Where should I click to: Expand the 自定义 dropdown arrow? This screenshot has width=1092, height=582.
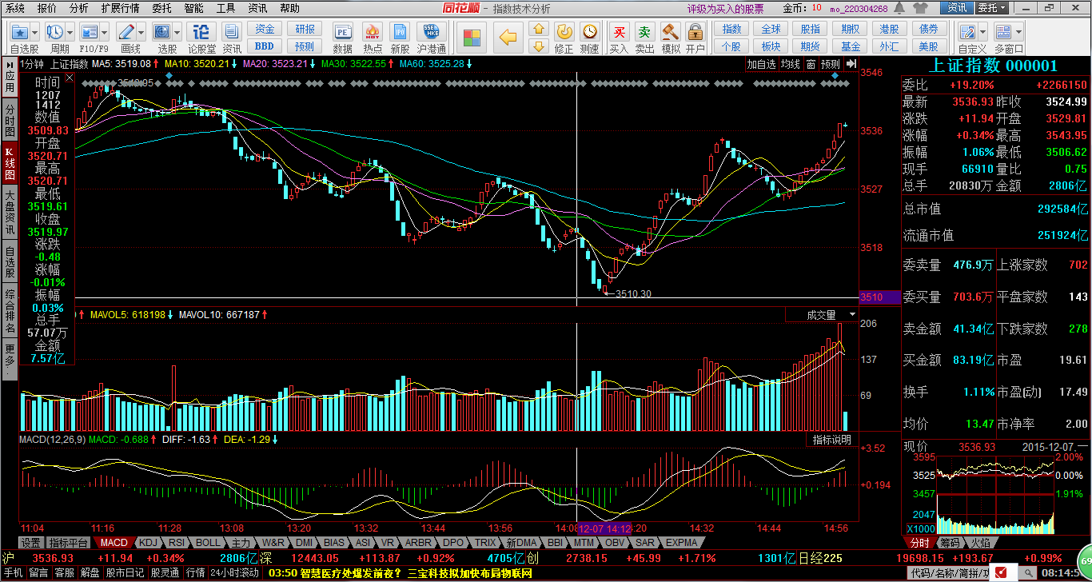pyautogui.click(x=983, y=33)
